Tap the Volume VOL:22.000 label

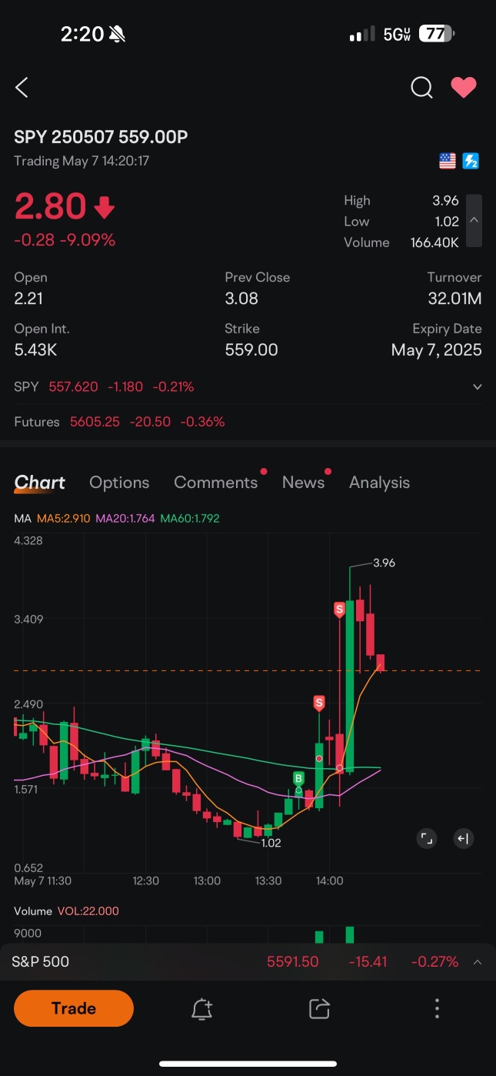[x=66, y=911]
